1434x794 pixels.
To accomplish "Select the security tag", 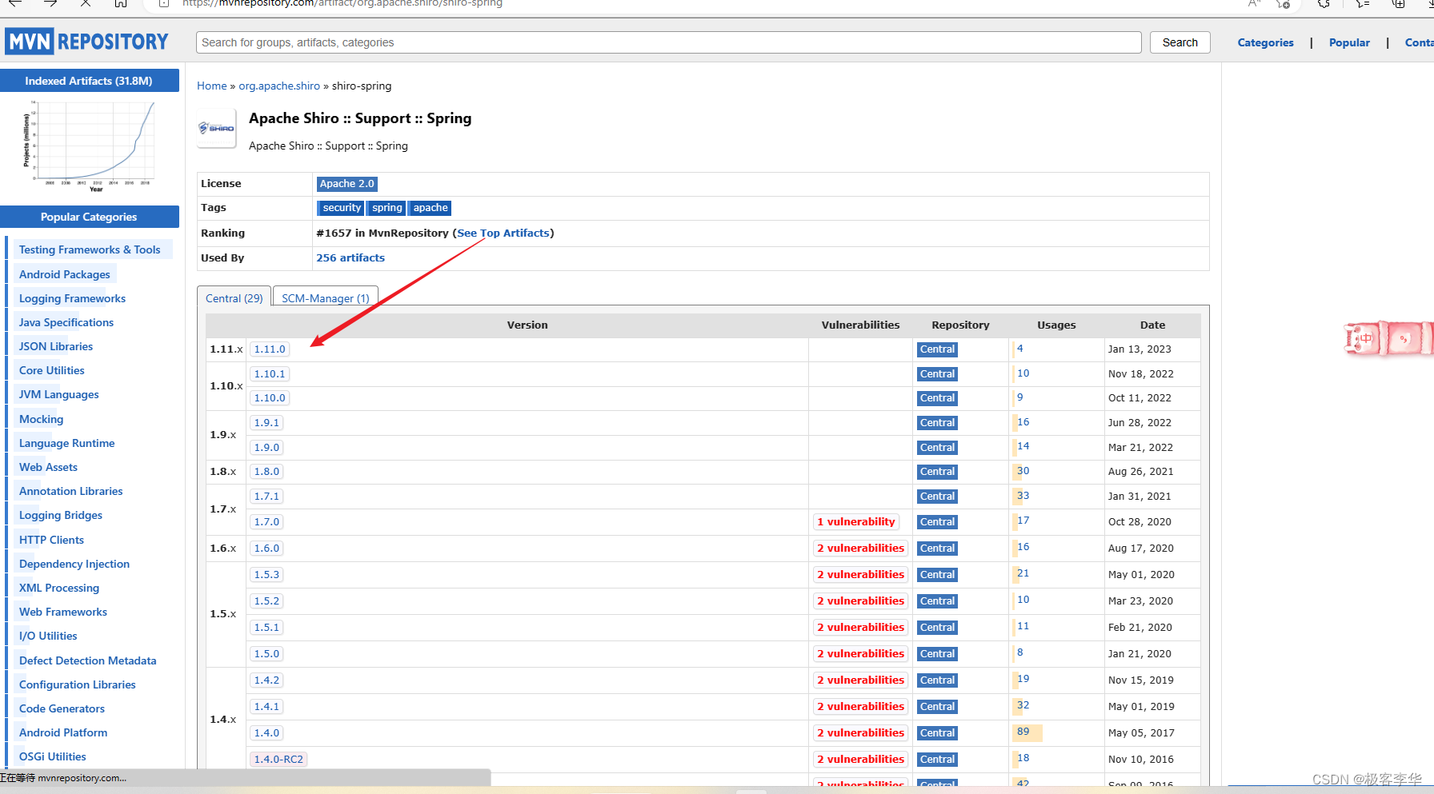I will pyautogui.click(x=342, y=208).
